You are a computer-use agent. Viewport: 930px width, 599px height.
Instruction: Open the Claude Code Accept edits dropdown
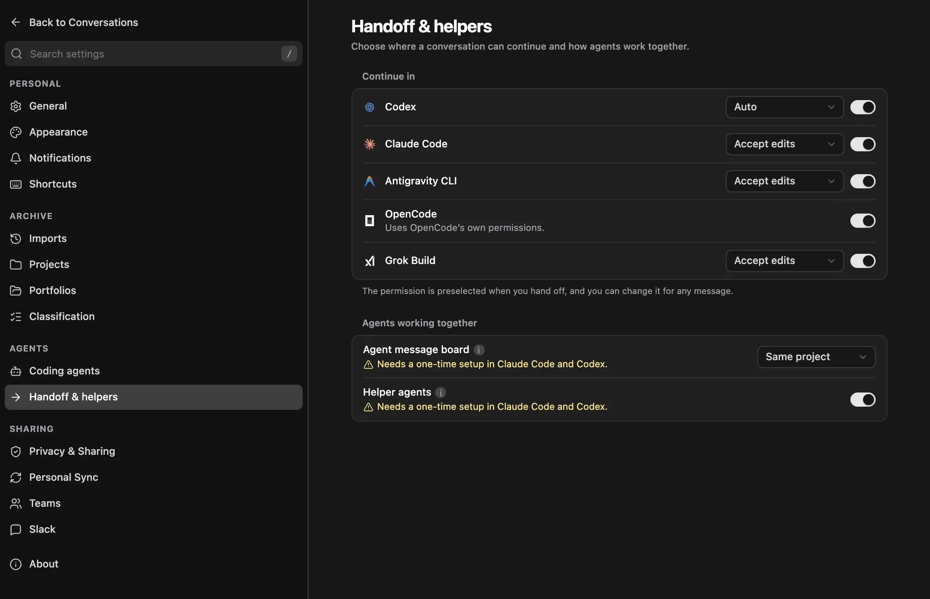click(785, 144)
